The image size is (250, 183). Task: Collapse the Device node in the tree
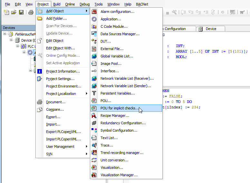tap(11, 40)
